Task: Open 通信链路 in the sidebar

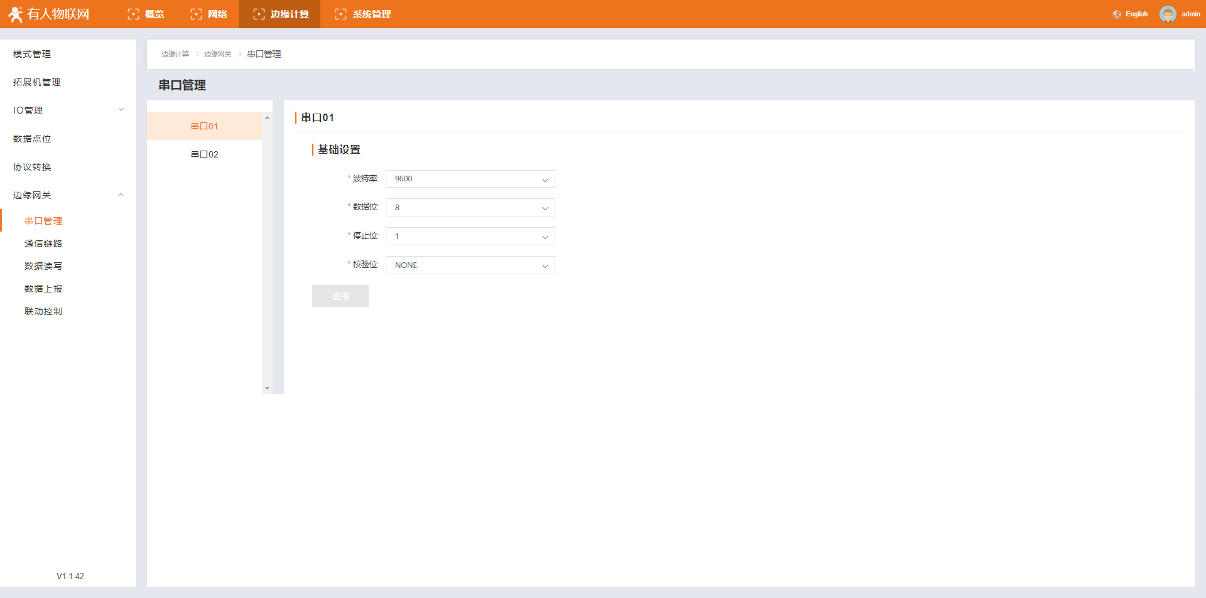Action: click(43, 243)
